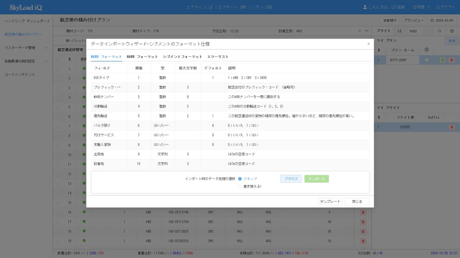The width and height of the screenshot is (460, 258).
Task: Open コードメンテナンス in the sidebar
Action: (x=20, y=75)
